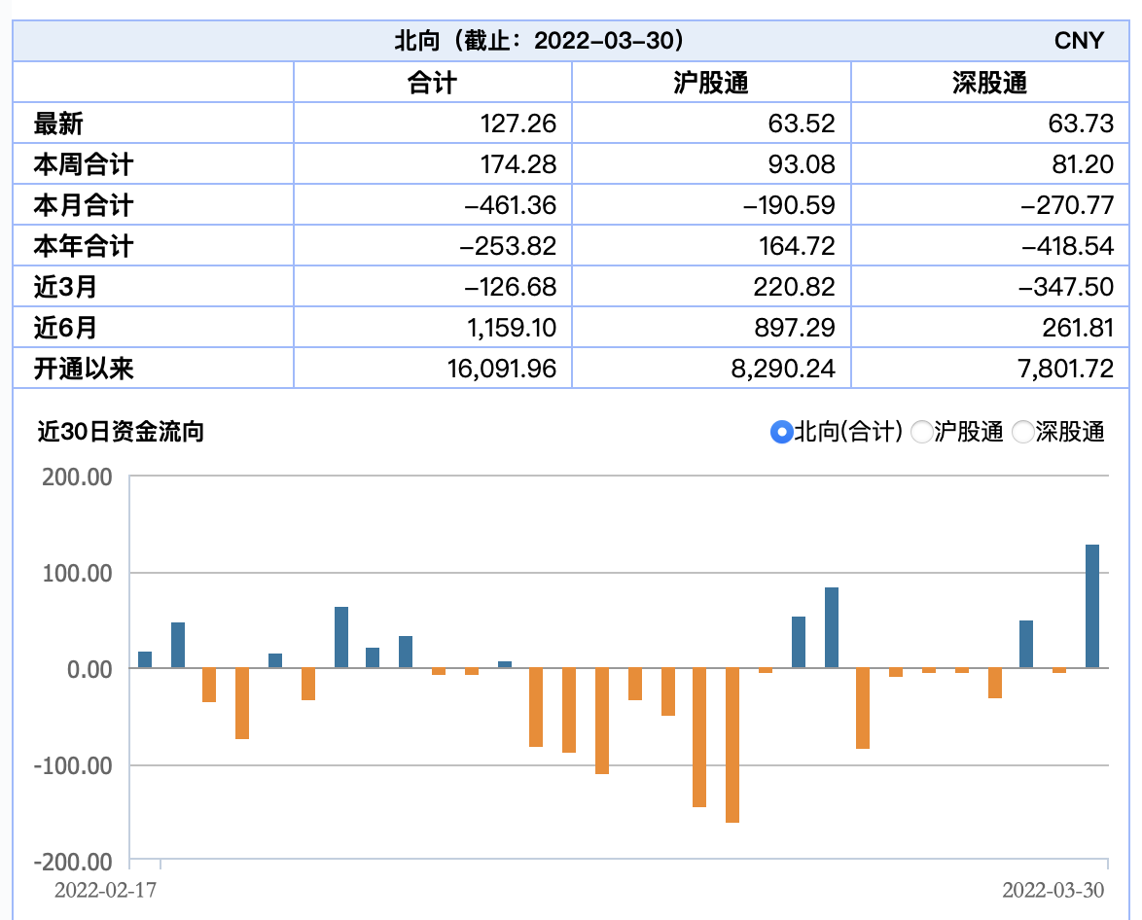Click the 合计 column header in table
Image resolution: width=1142 pixels, height=920 pixels.
pos(432,83)
